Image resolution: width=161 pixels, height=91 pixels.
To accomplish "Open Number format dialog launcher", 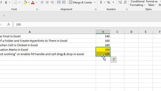I will point(127,9).
